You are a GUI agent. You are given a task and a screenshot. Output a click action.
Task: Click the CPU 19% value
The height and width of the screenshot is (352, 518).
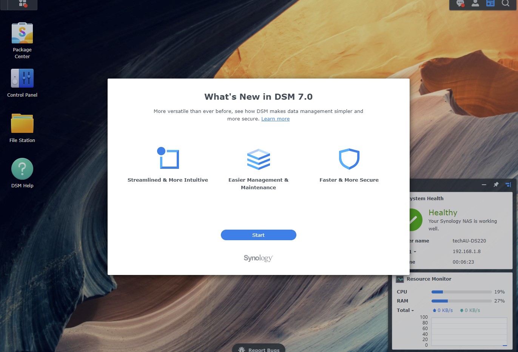coord(499,292)
